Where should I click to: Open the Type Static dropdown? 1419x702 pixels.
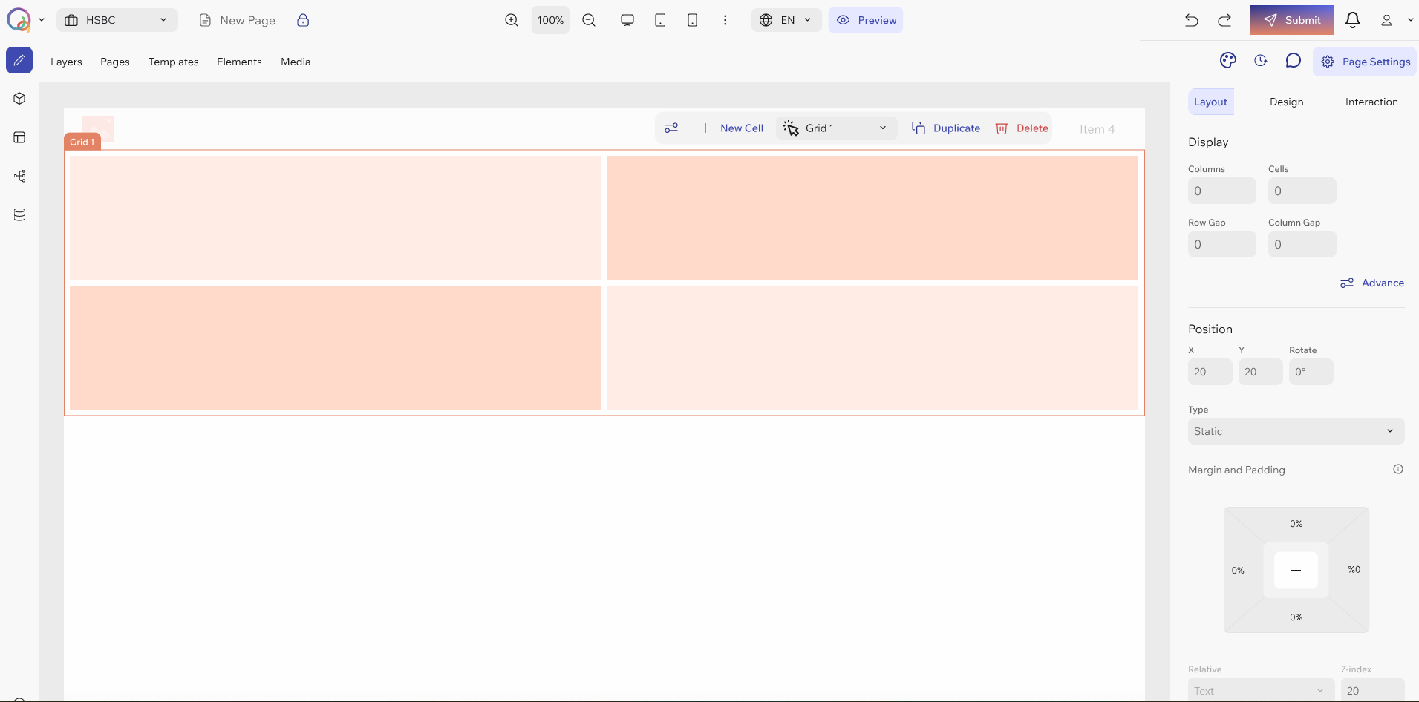(x=1296, y=431)
